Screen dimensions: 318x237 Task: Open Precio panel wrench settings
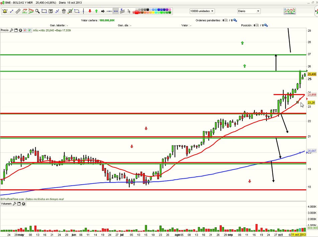(x=11, y=30)
